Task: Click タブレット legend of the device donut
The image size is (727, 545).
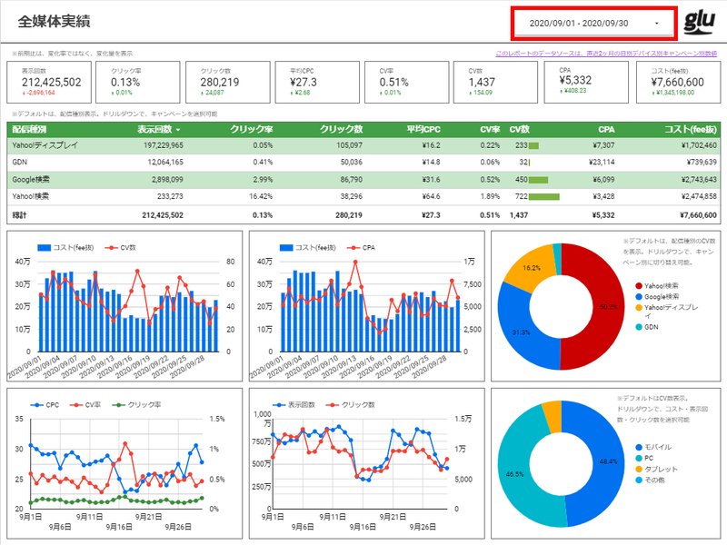Action: point(656,469)
